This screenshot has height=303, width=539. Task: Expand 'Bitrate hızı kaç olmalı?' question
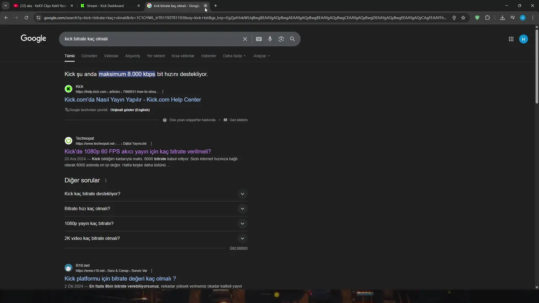pyautogui.click(x=156, y=209)
